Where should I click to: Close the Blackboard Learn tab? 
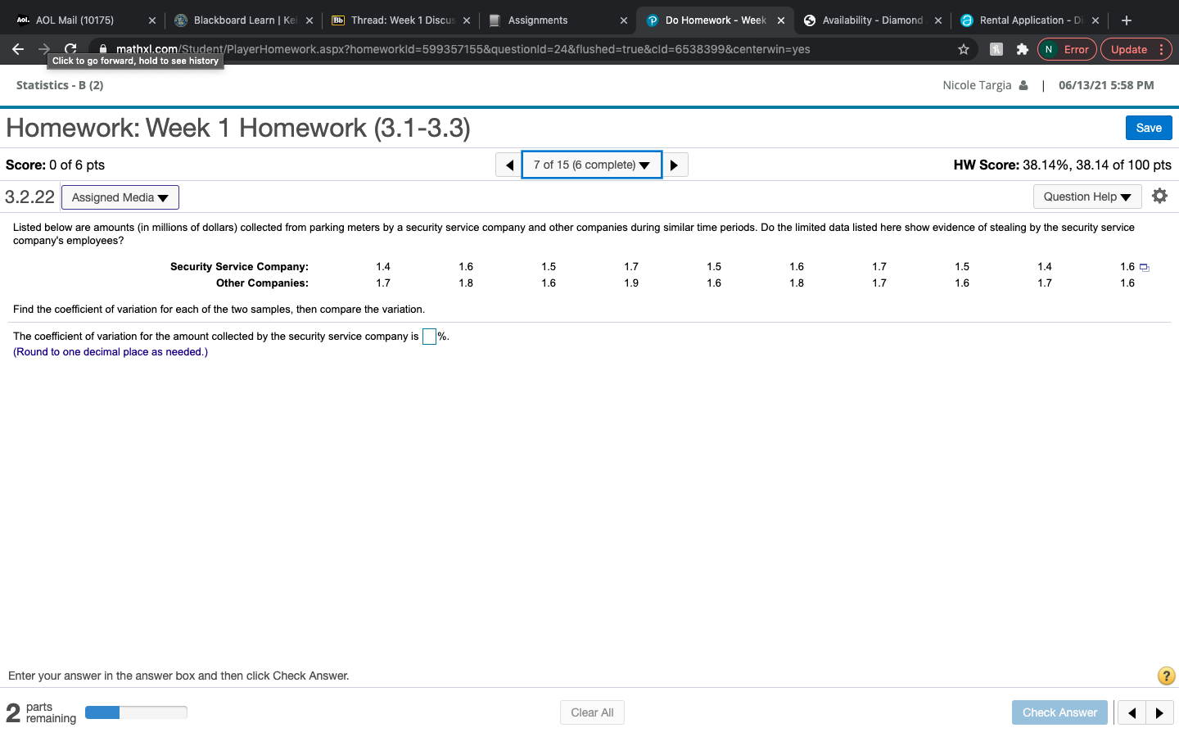click(x=309, y=20)
